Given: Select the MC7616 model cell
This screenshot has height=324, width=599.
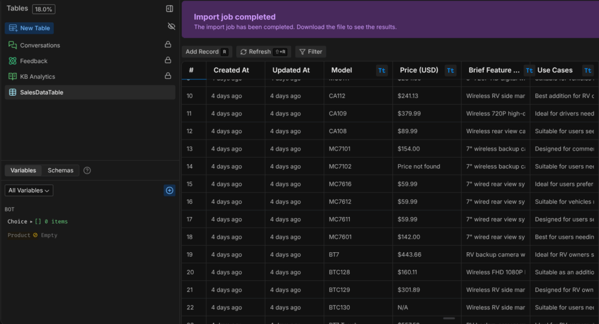Looking at the screenshot, I should [359, 184].
